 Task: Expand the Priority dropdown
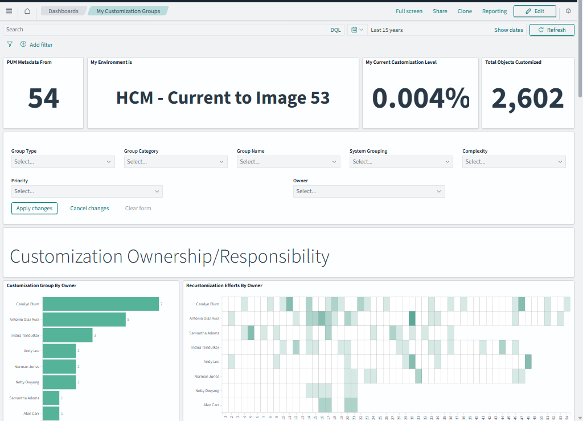pos(87,191)
